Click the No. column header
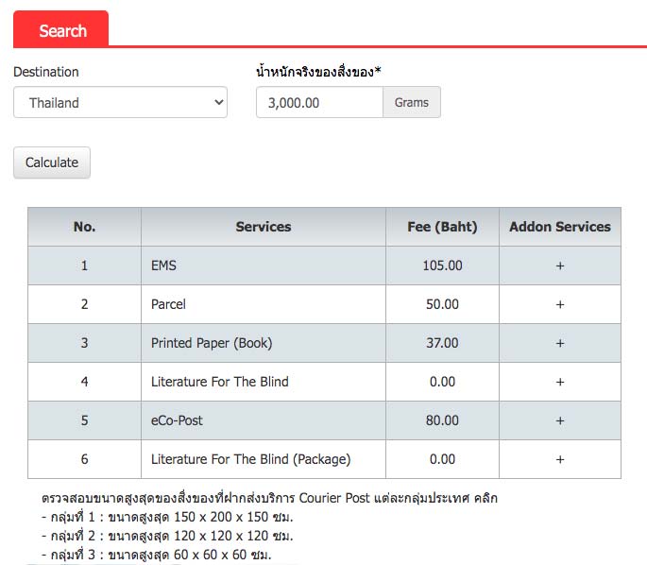The width and height of the screenshot is (647, 565). [x=84, y=227]
